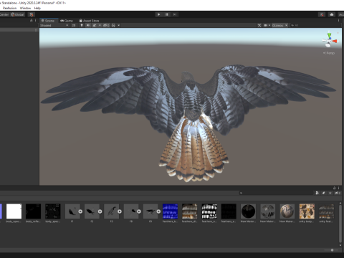This screenshot has height=258, width=344.
Task: Toggle hidden objects visibility count
Action: click(x=106, y=25)
